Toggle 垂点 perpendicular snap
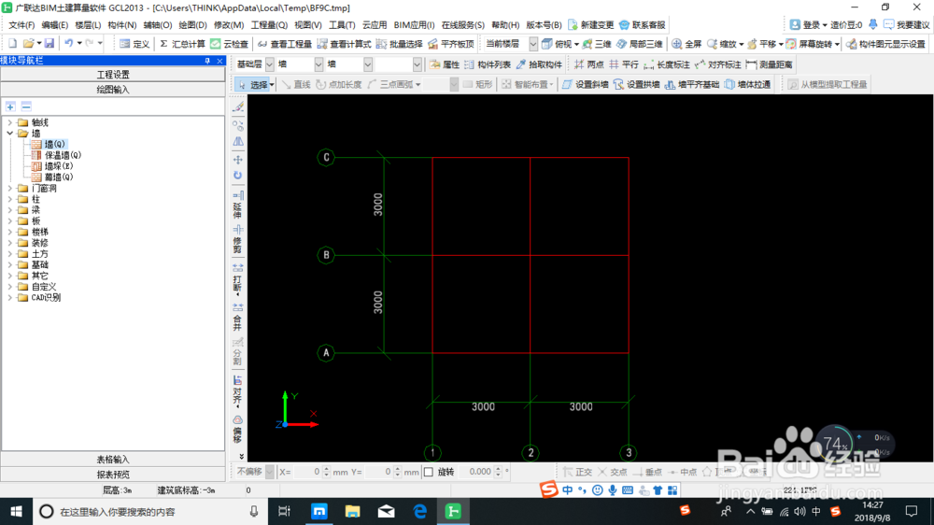Image resolution: width=934 pixels, height=525 pixels. tap(647, 472)
